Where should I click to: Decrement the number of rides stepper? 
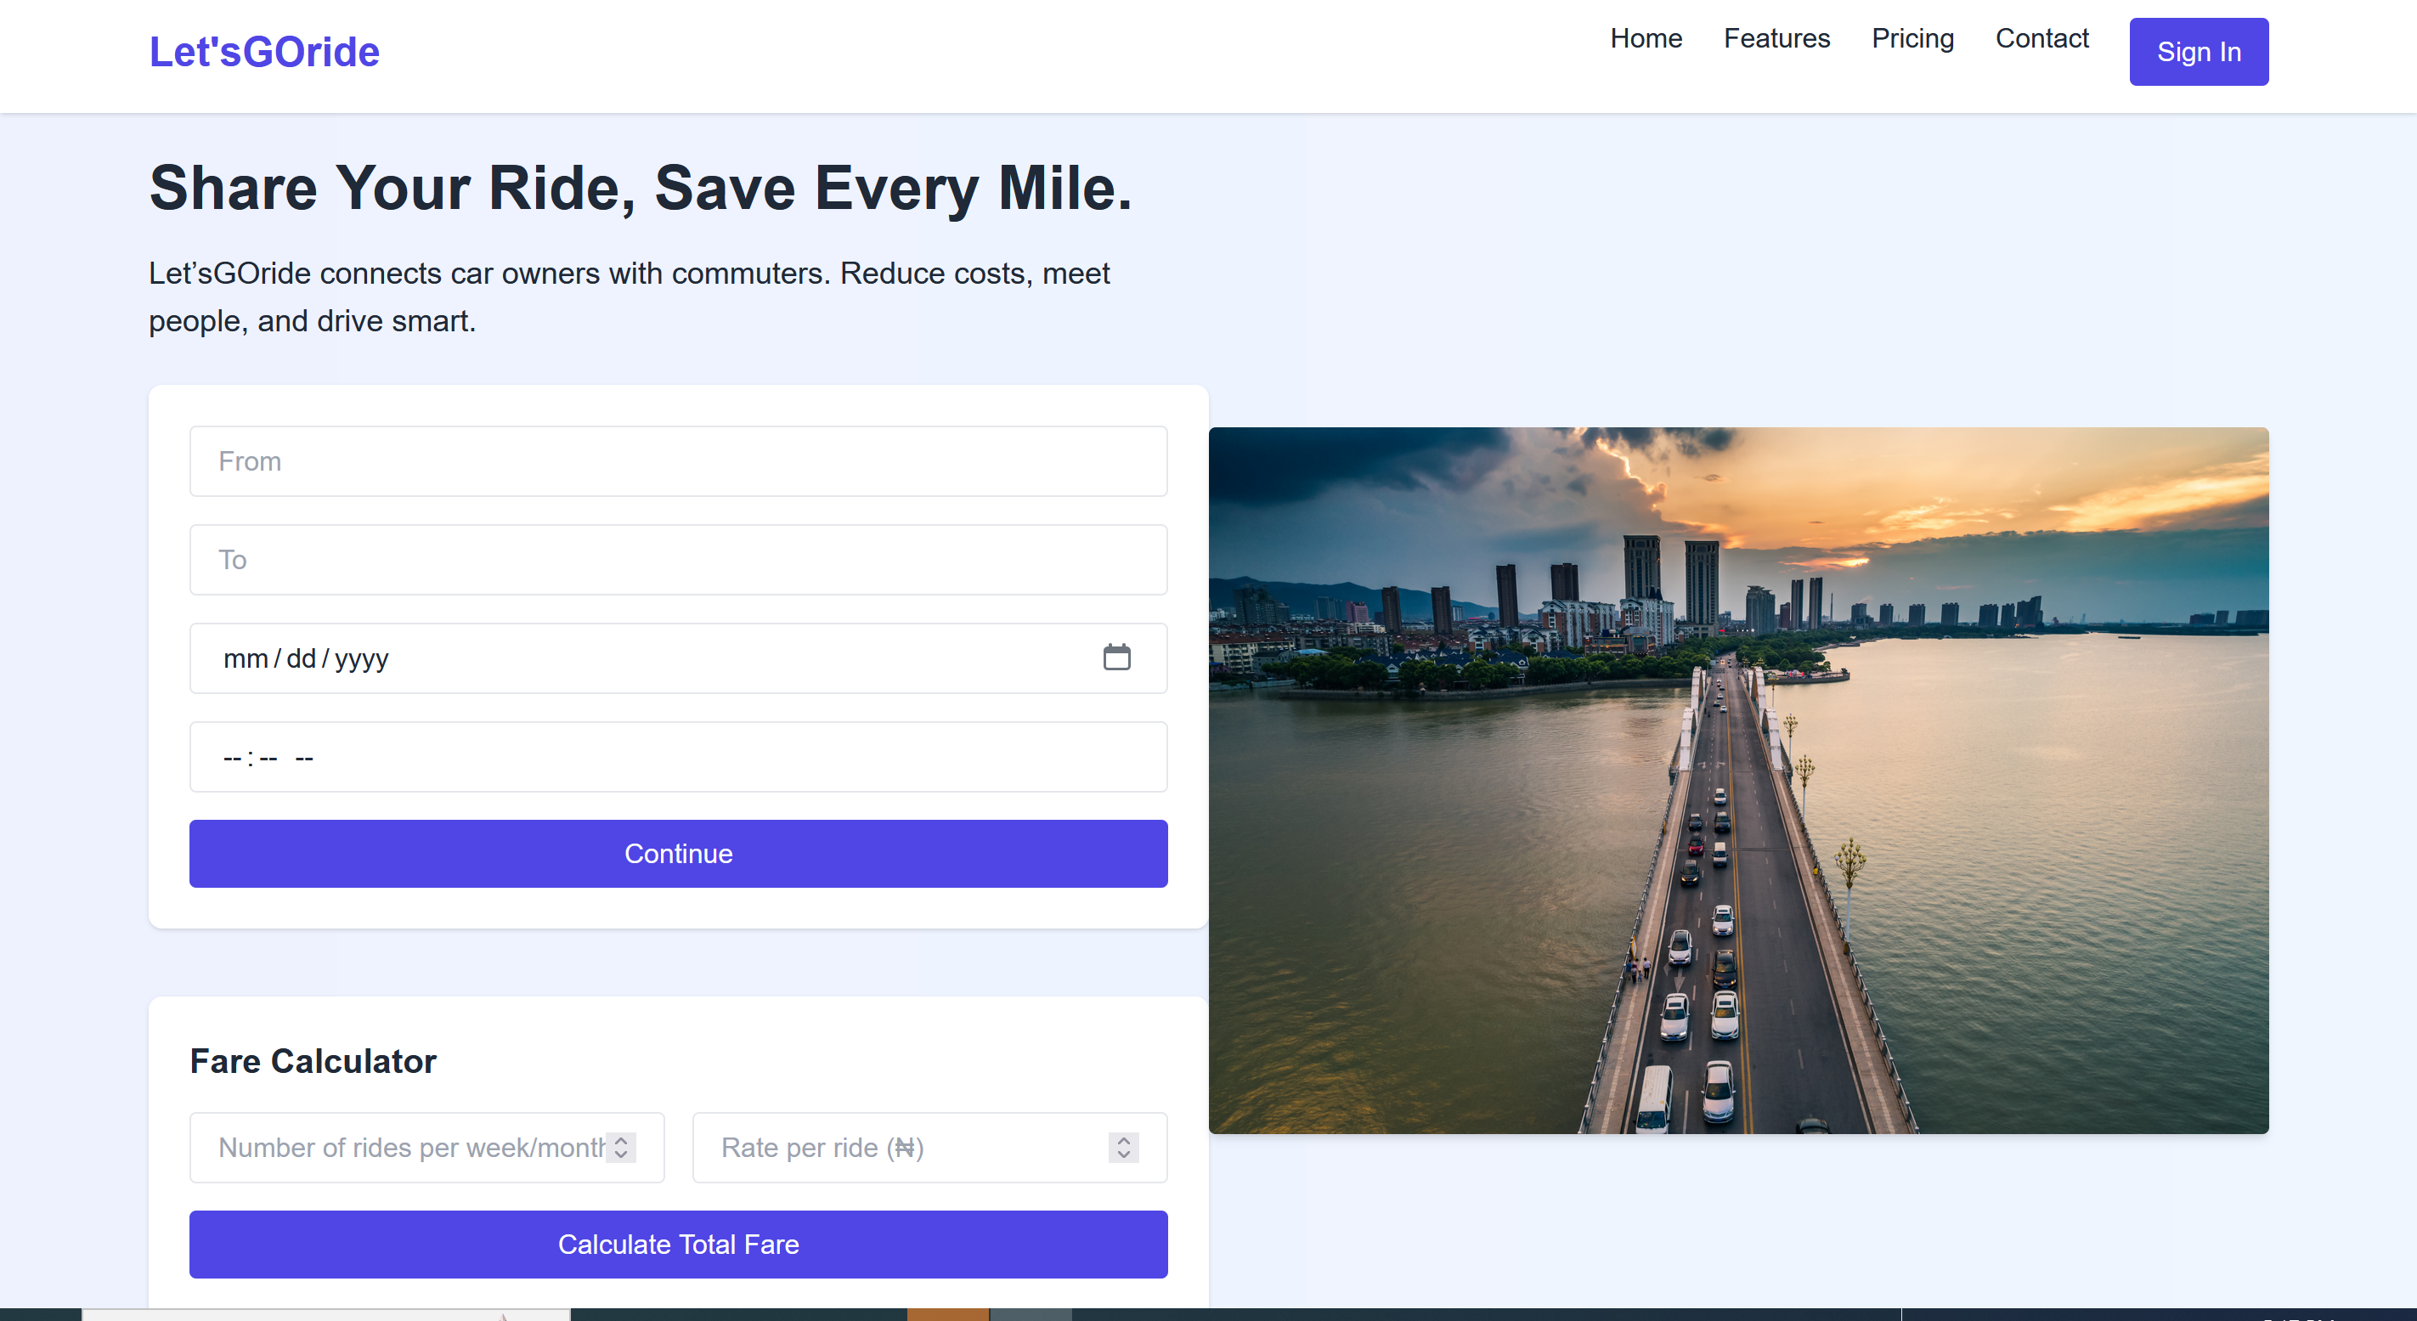pyautogui.click(x=621, y=1155)
